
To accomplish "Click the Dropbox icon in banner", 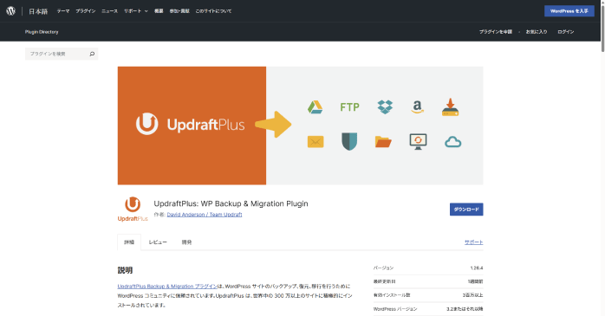I will [385, 106].
